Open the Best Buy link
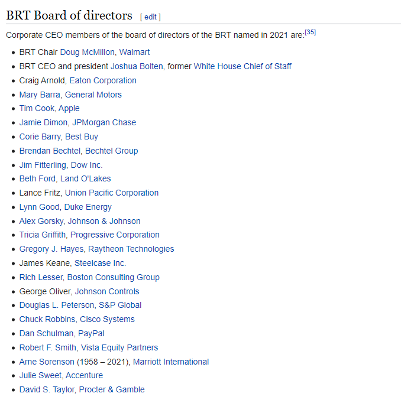The width and height of the screenshot is (401, 403). (x=82, y=136)
